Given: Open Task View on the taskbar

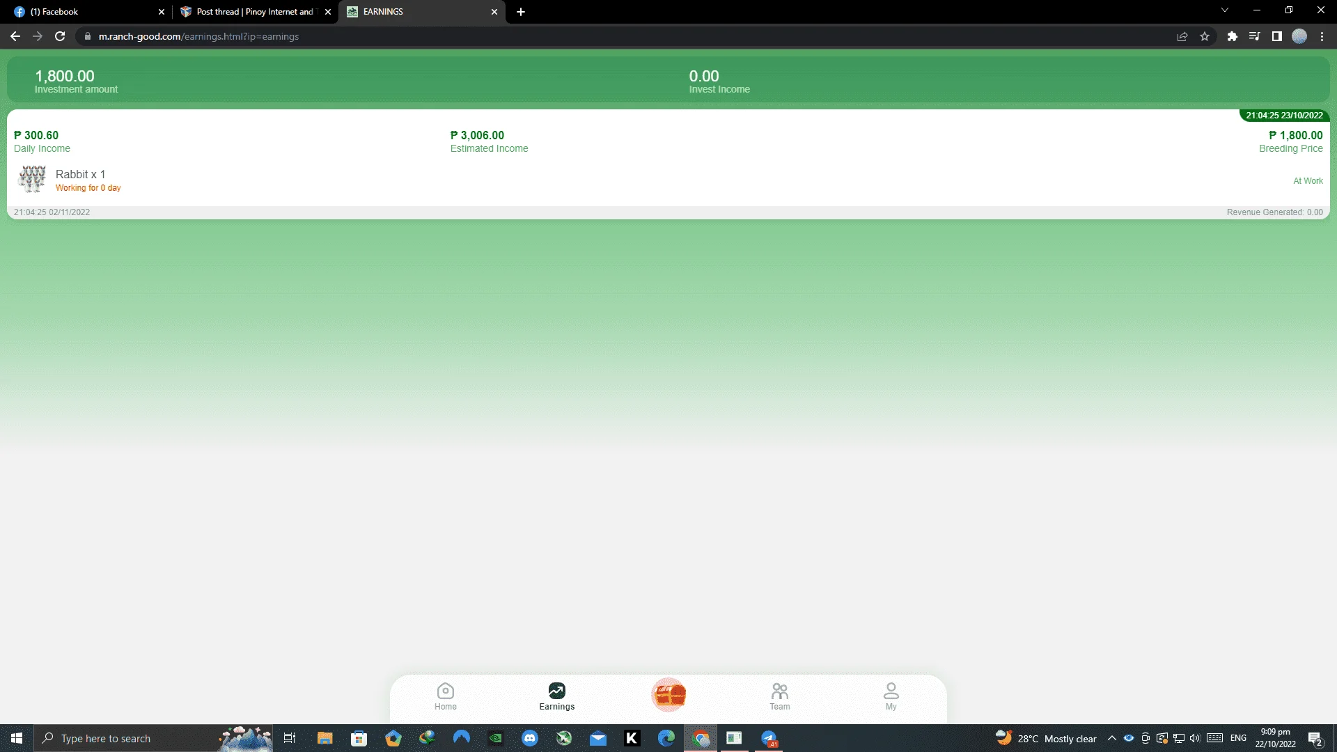Looking at the screenshot, I should pos(290,738).
